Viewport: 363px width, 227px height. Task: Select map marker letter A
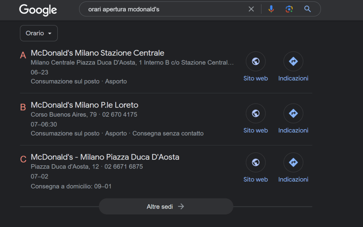point(23,55)
